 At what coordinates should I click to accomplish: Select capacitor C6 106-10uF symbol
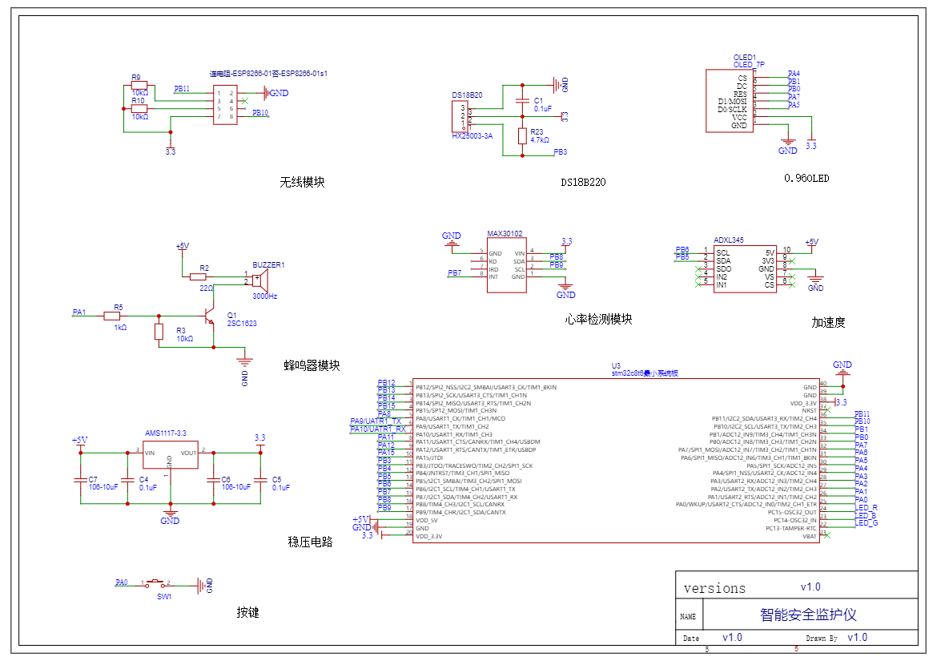(213, 479)
